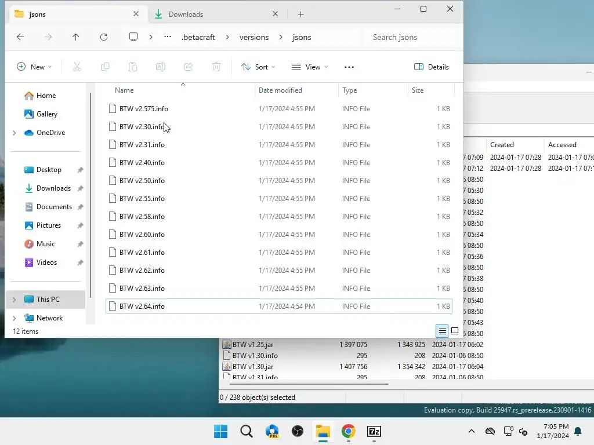Click horizontal scrollbar in 7-Zip window
This screenshot has width=594, height=445.
pyautogui.click(x=309, y=384)
